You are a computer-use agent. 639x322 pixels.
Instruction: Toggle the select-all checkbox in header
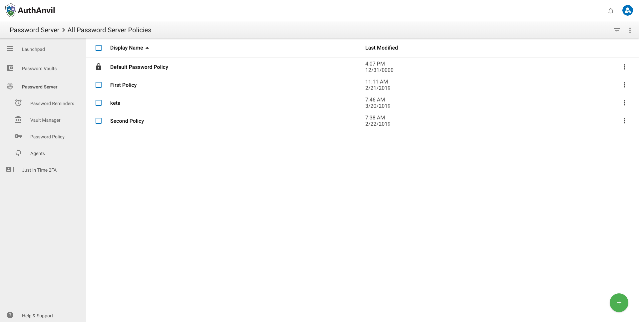tap(99, 48)
